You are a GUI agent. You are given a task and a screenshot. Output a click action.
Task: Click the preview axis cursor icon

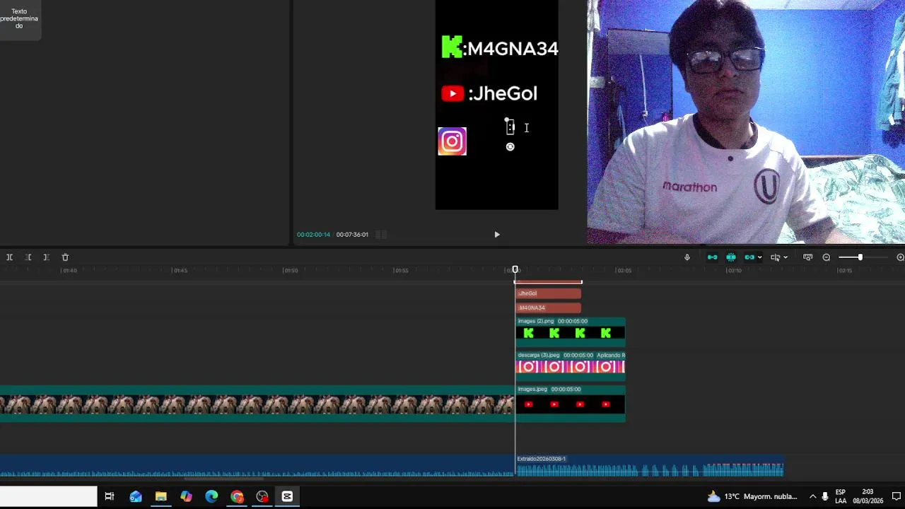(775, 257)
